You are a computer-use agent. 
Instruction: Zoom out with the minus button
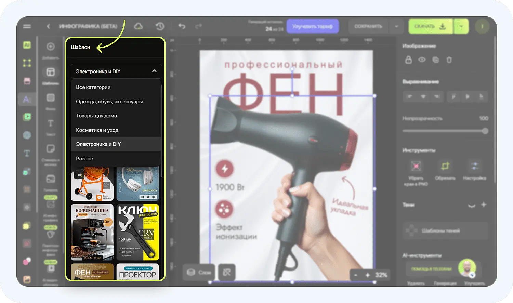(x=356, y=275)
